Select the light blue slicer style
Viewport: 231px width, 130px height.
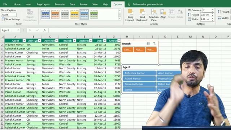pyautogui.click(x=45, y=14)
